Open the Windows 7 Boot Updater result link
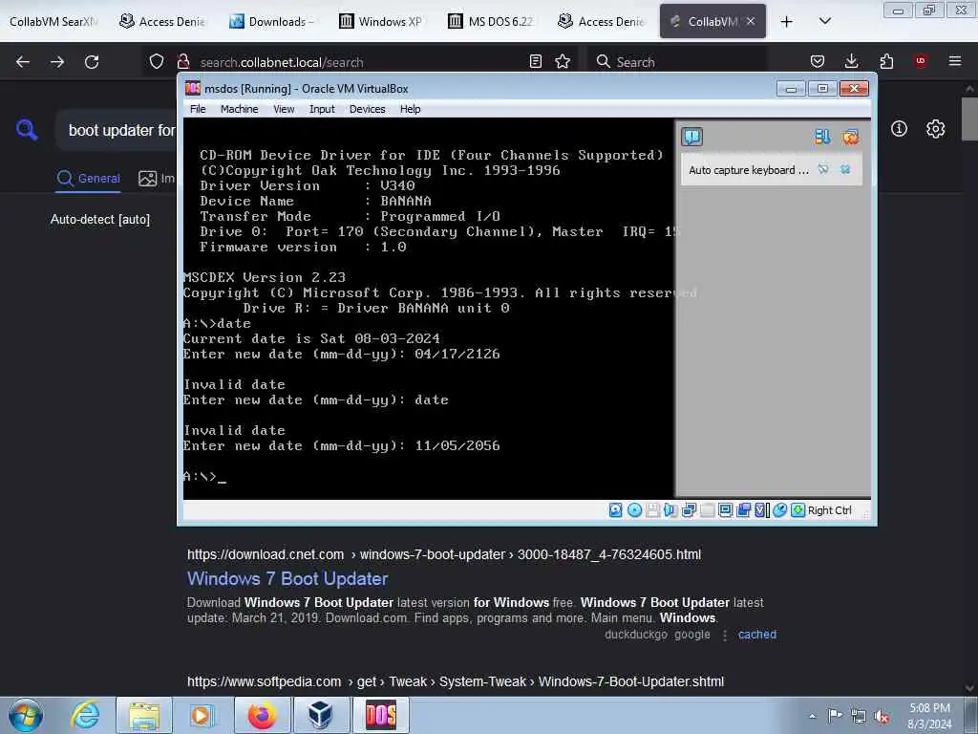Image resolution: width=978 pixels, height=734 pixels. coord(287,578)
